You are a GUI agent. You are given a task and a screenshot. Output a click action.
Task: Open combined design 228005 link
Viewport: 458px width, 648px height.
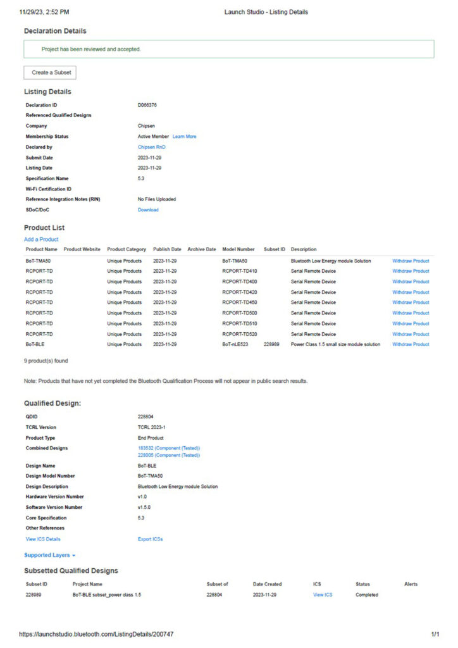[x=169, y=455]
